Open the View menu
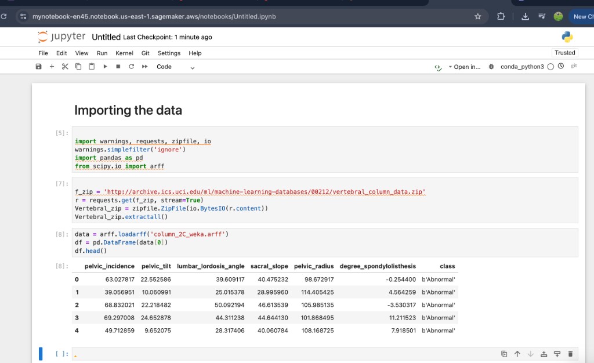The width and height of the screenshot is (594, 363). point(81,53)
